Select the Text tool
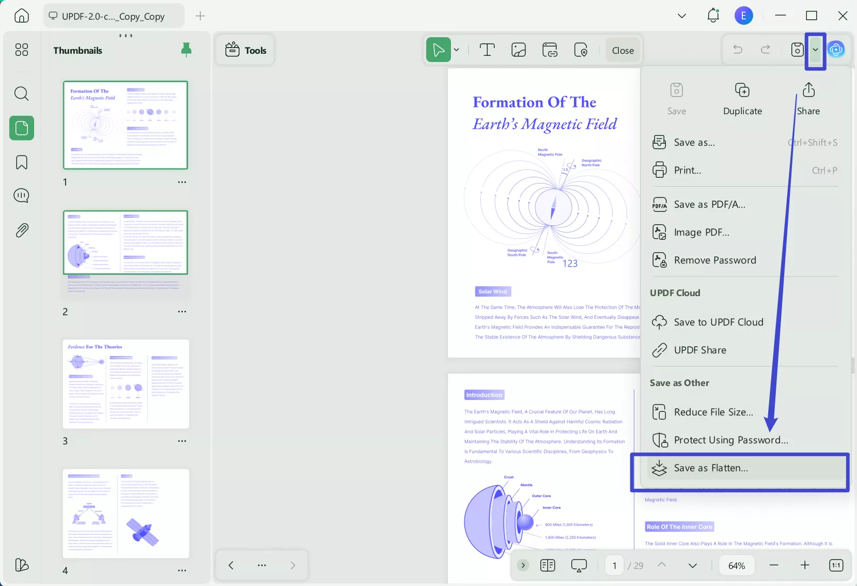This screenshot has width=857, height=586. (x=486, y=50)
